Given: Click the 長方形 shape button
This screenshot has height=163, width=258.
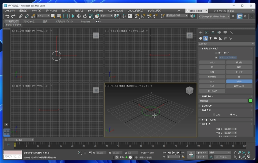Looking at the screenshot, I should pyautogui.click(x=239, y=62).
